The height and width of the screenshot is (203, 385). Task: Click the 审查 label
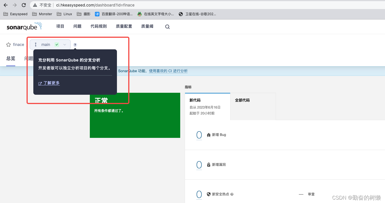click(x=311, y=194)
